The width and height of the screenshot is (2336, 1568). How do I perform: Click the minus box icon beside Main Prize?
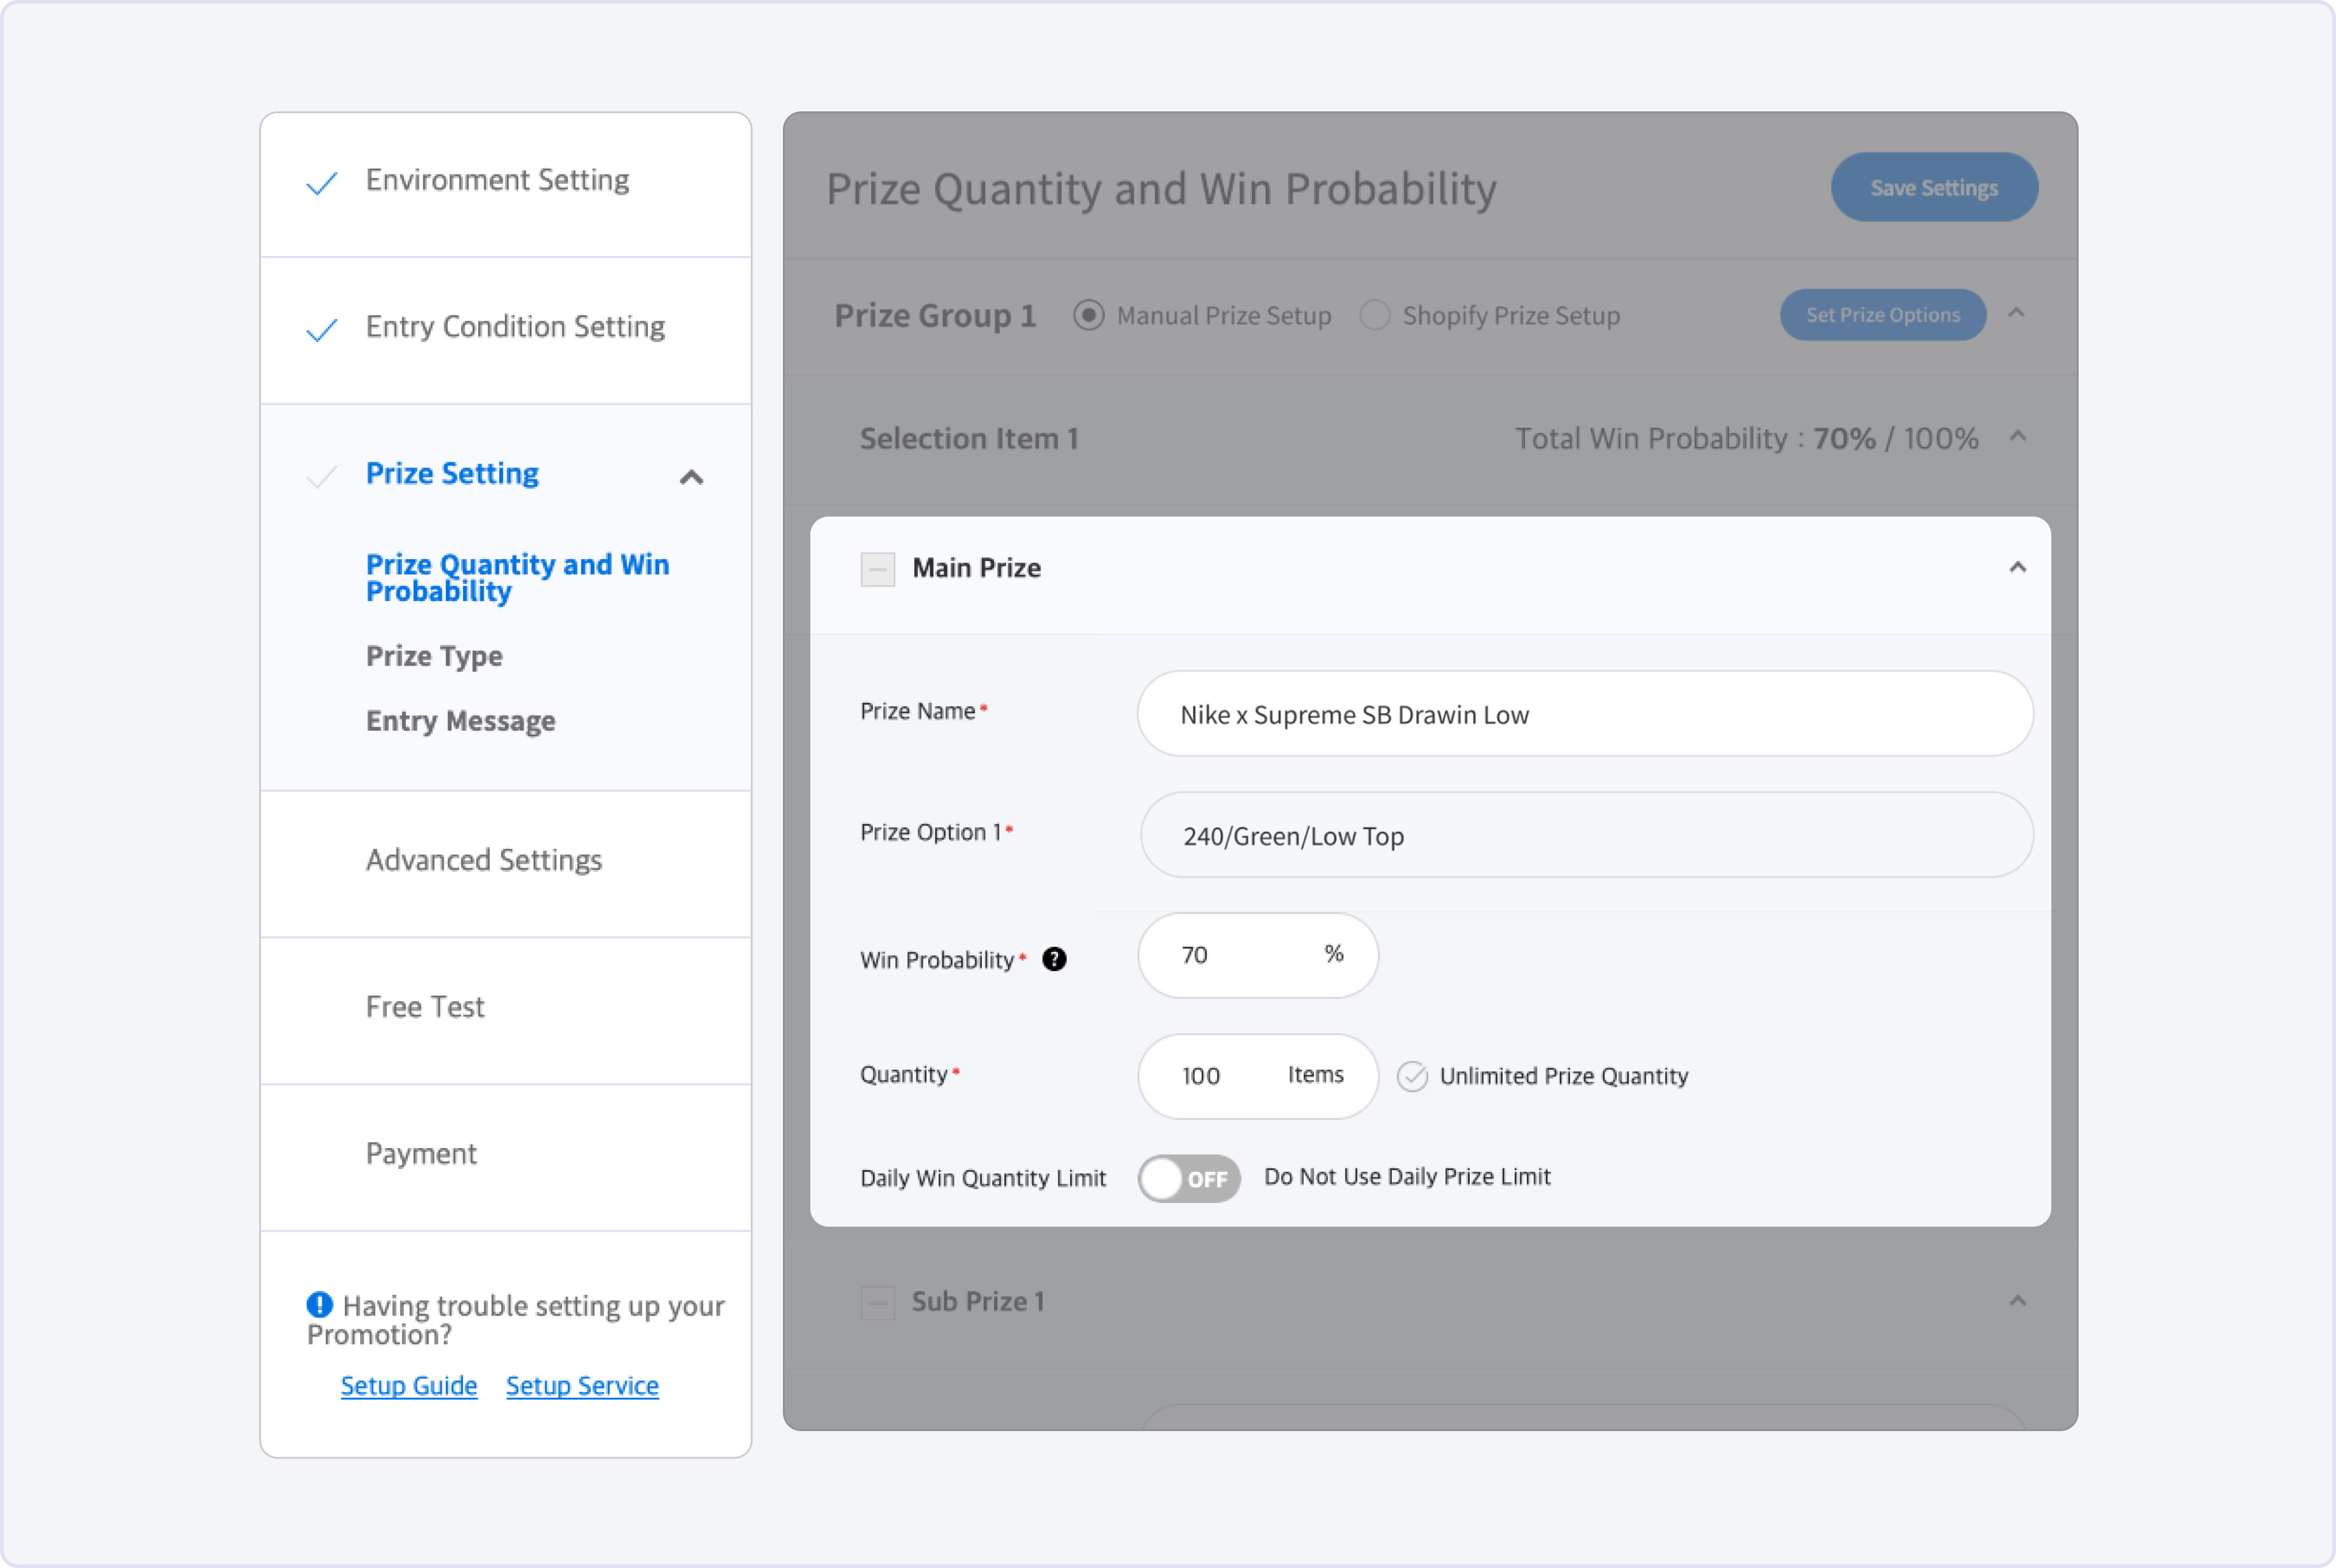point(878,569)
